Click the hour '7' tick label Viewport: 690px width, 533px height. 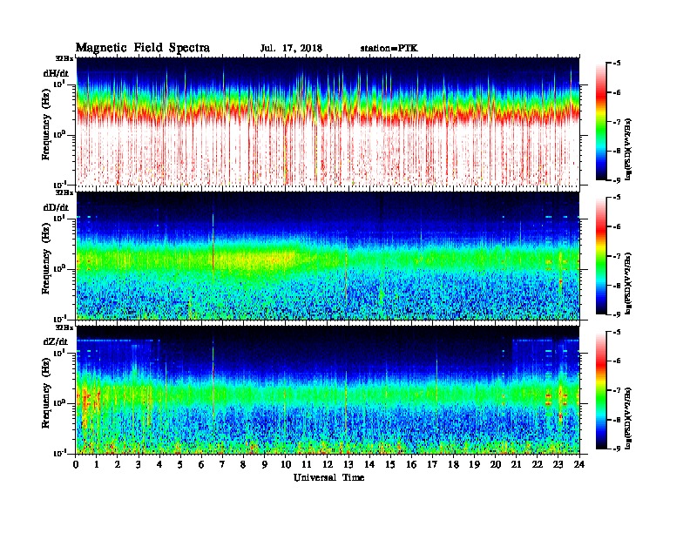[222, 464]
